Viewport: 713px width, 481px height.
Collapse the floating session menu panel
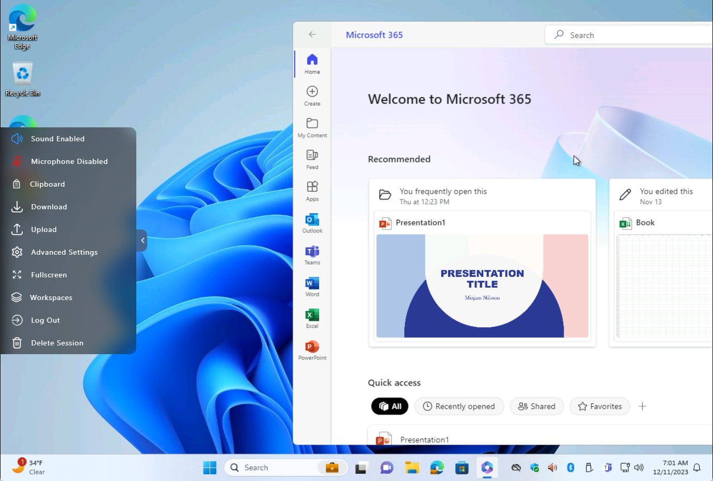coord(142,240)
